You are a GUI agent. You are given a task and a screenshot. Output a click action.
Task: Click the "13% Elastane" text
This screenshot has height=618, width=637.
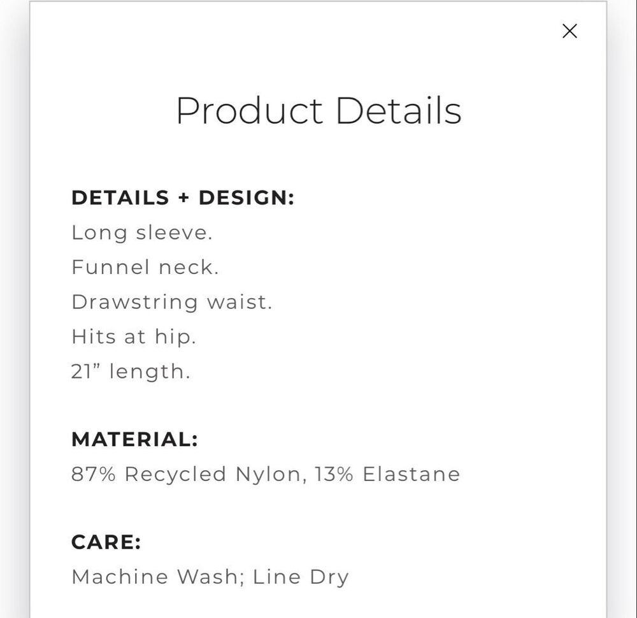pos(387,475)
